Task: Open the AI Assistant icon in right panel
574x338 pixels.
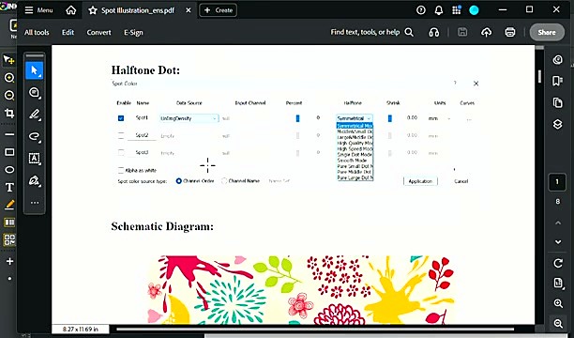Action: tap(557, 59)
